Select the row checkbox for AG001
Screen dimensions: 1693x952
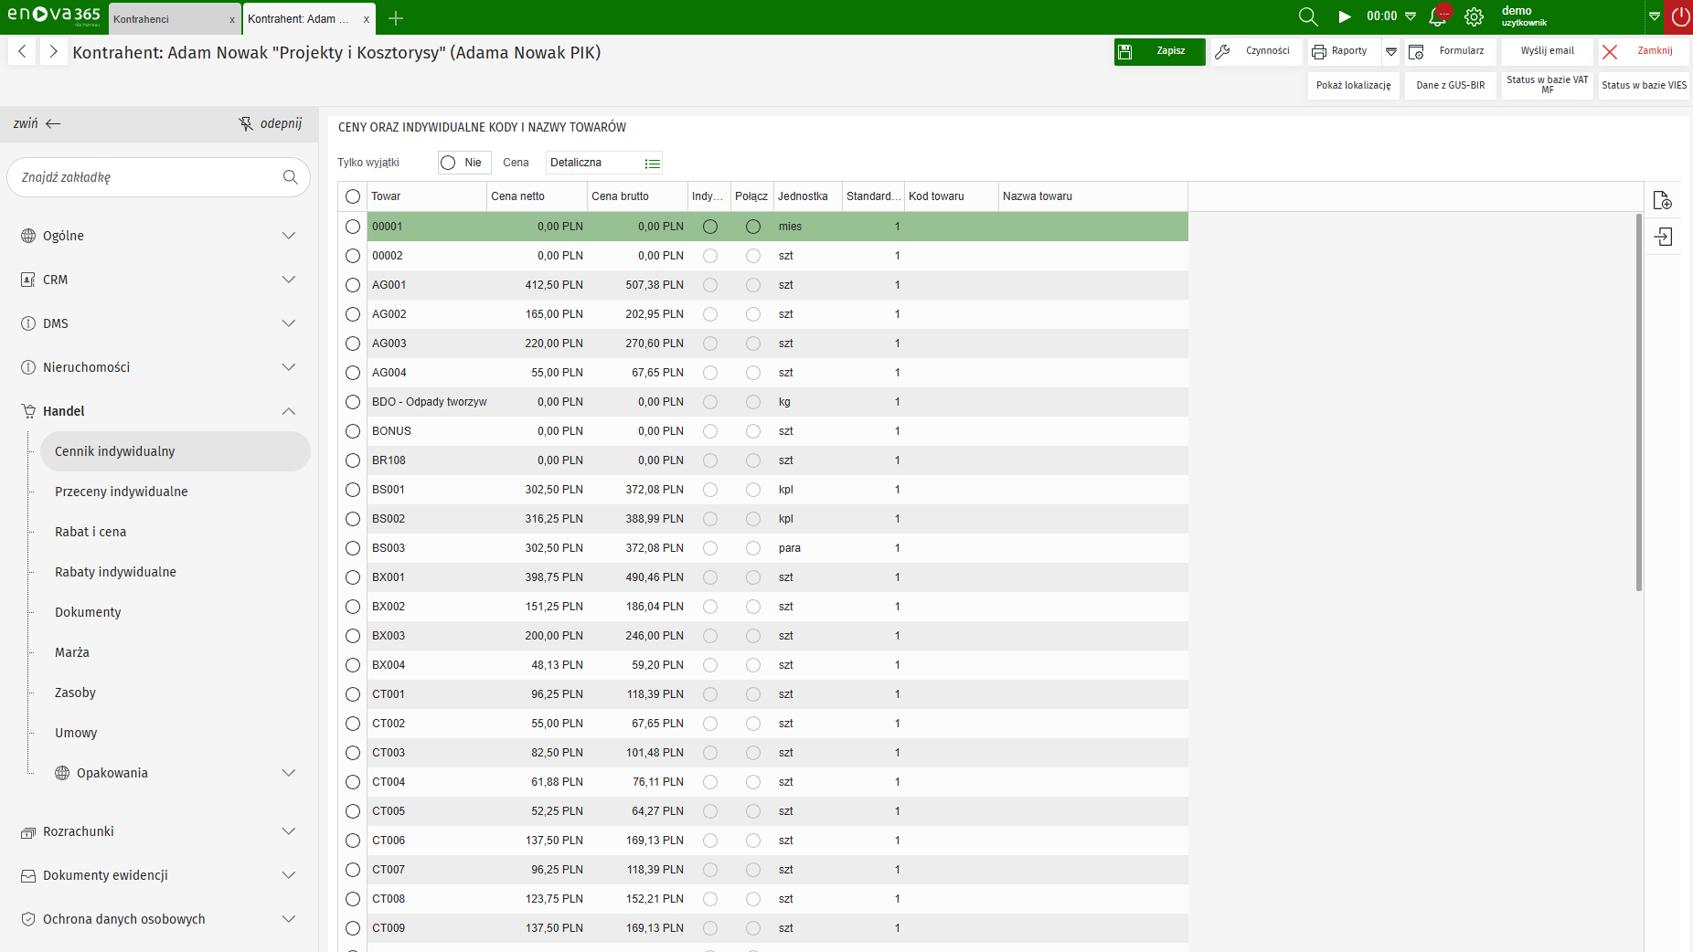coord(353,285)
